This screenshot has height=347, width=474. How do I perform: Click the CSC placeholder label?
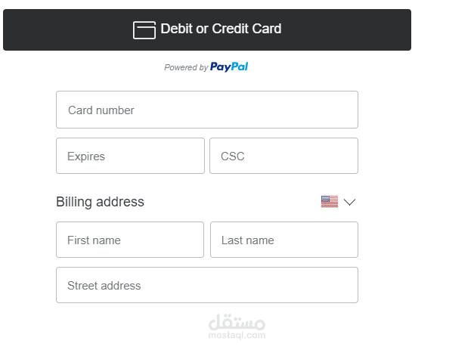tap(233, 156)
